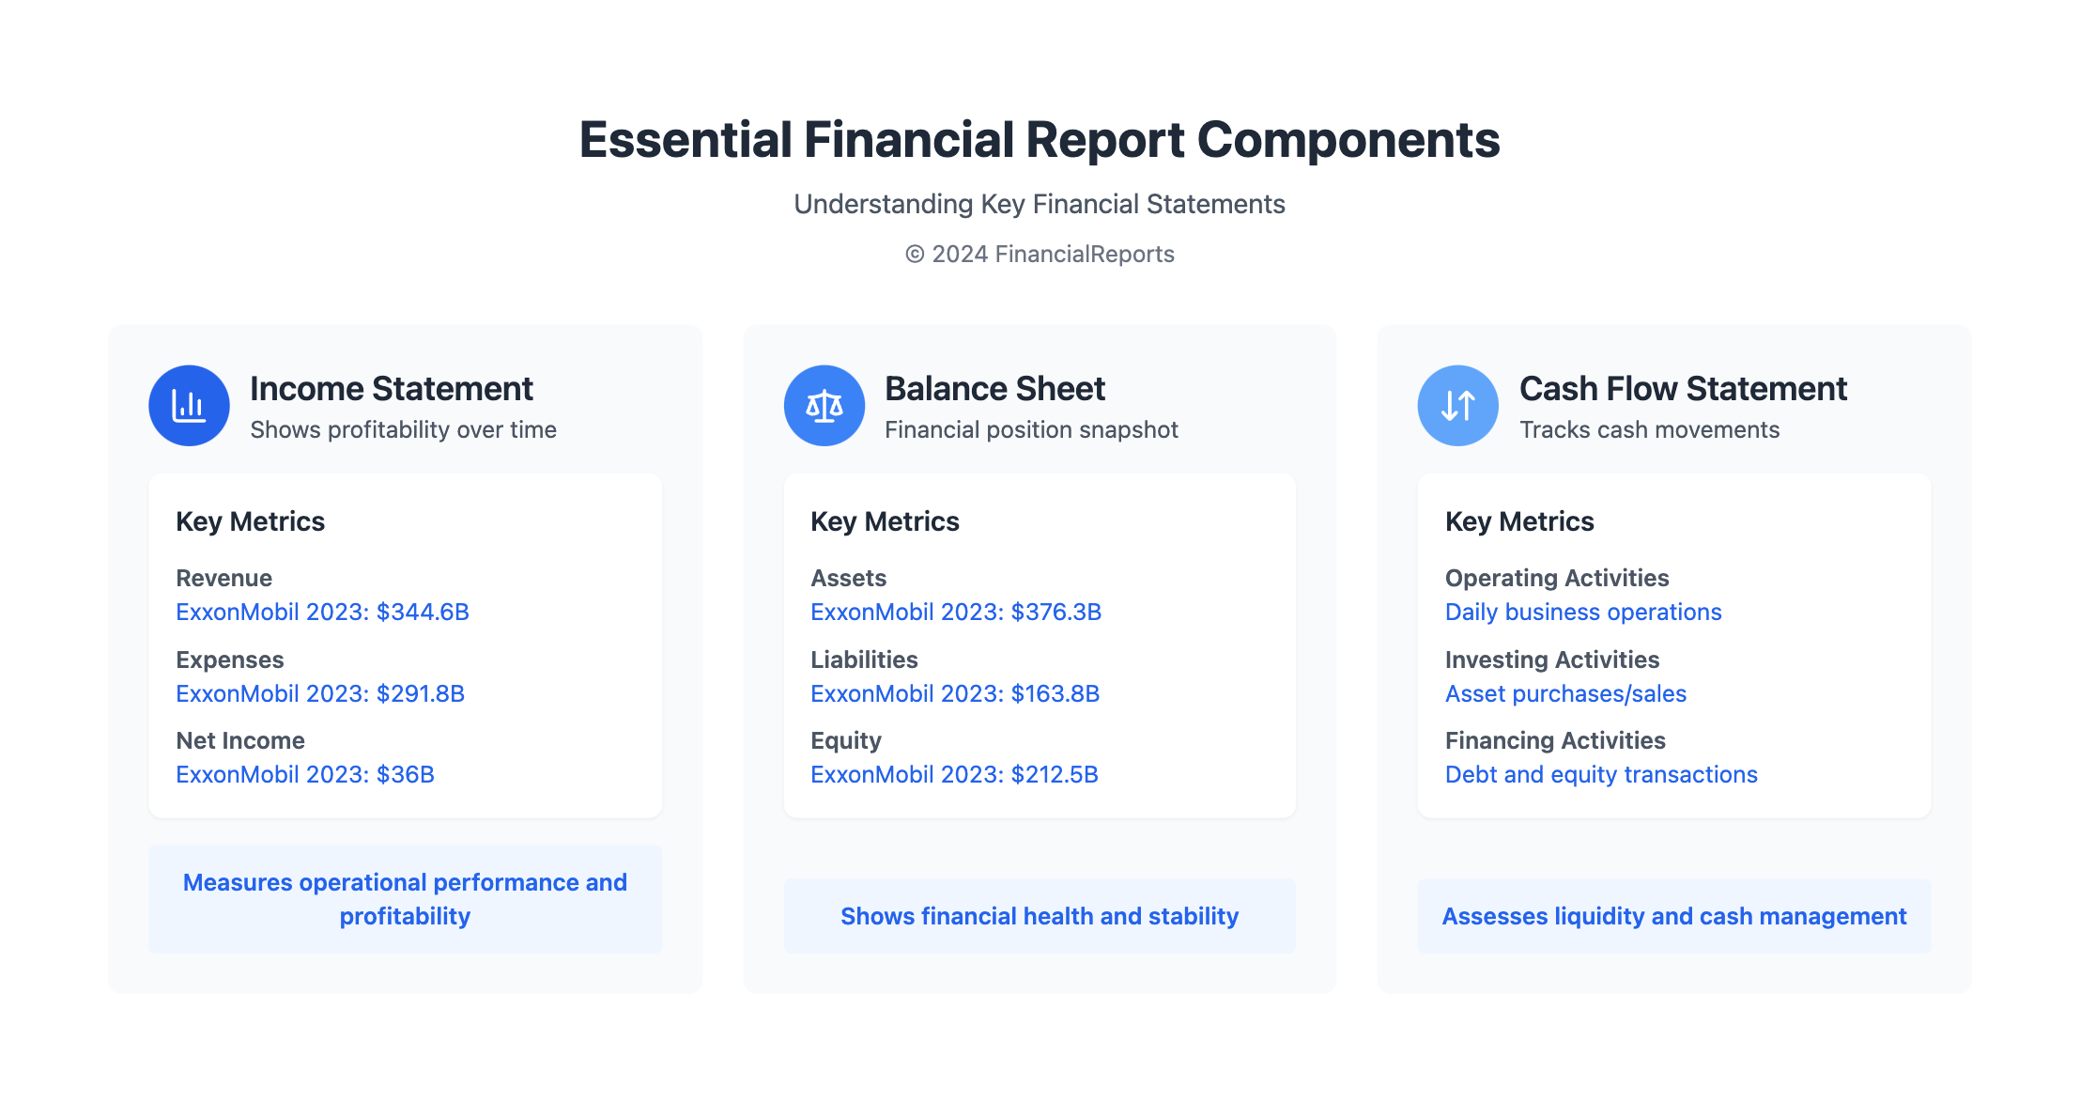Open ExxonMobil 2023 expenses $291.8B link
Screen dimensions: 2080x1102
coord(320,693)
